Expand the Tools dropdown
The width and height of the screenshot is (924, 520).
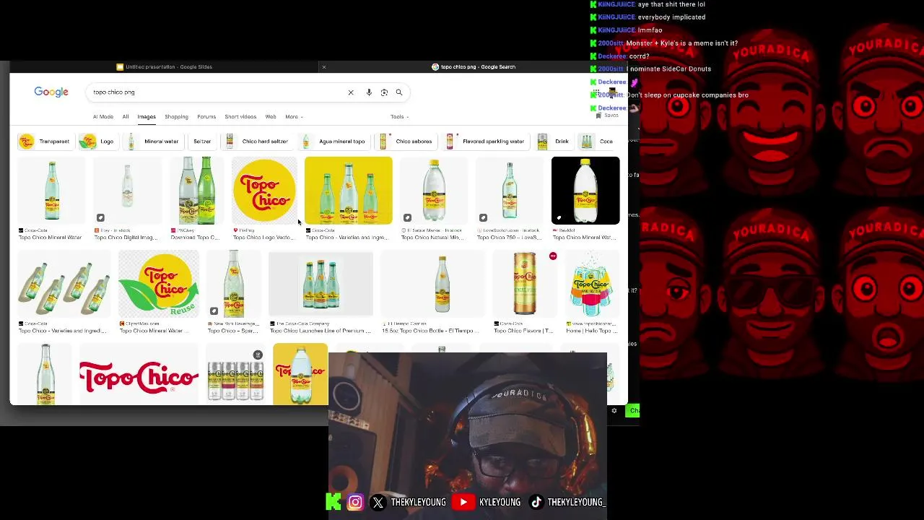[399, 117]
